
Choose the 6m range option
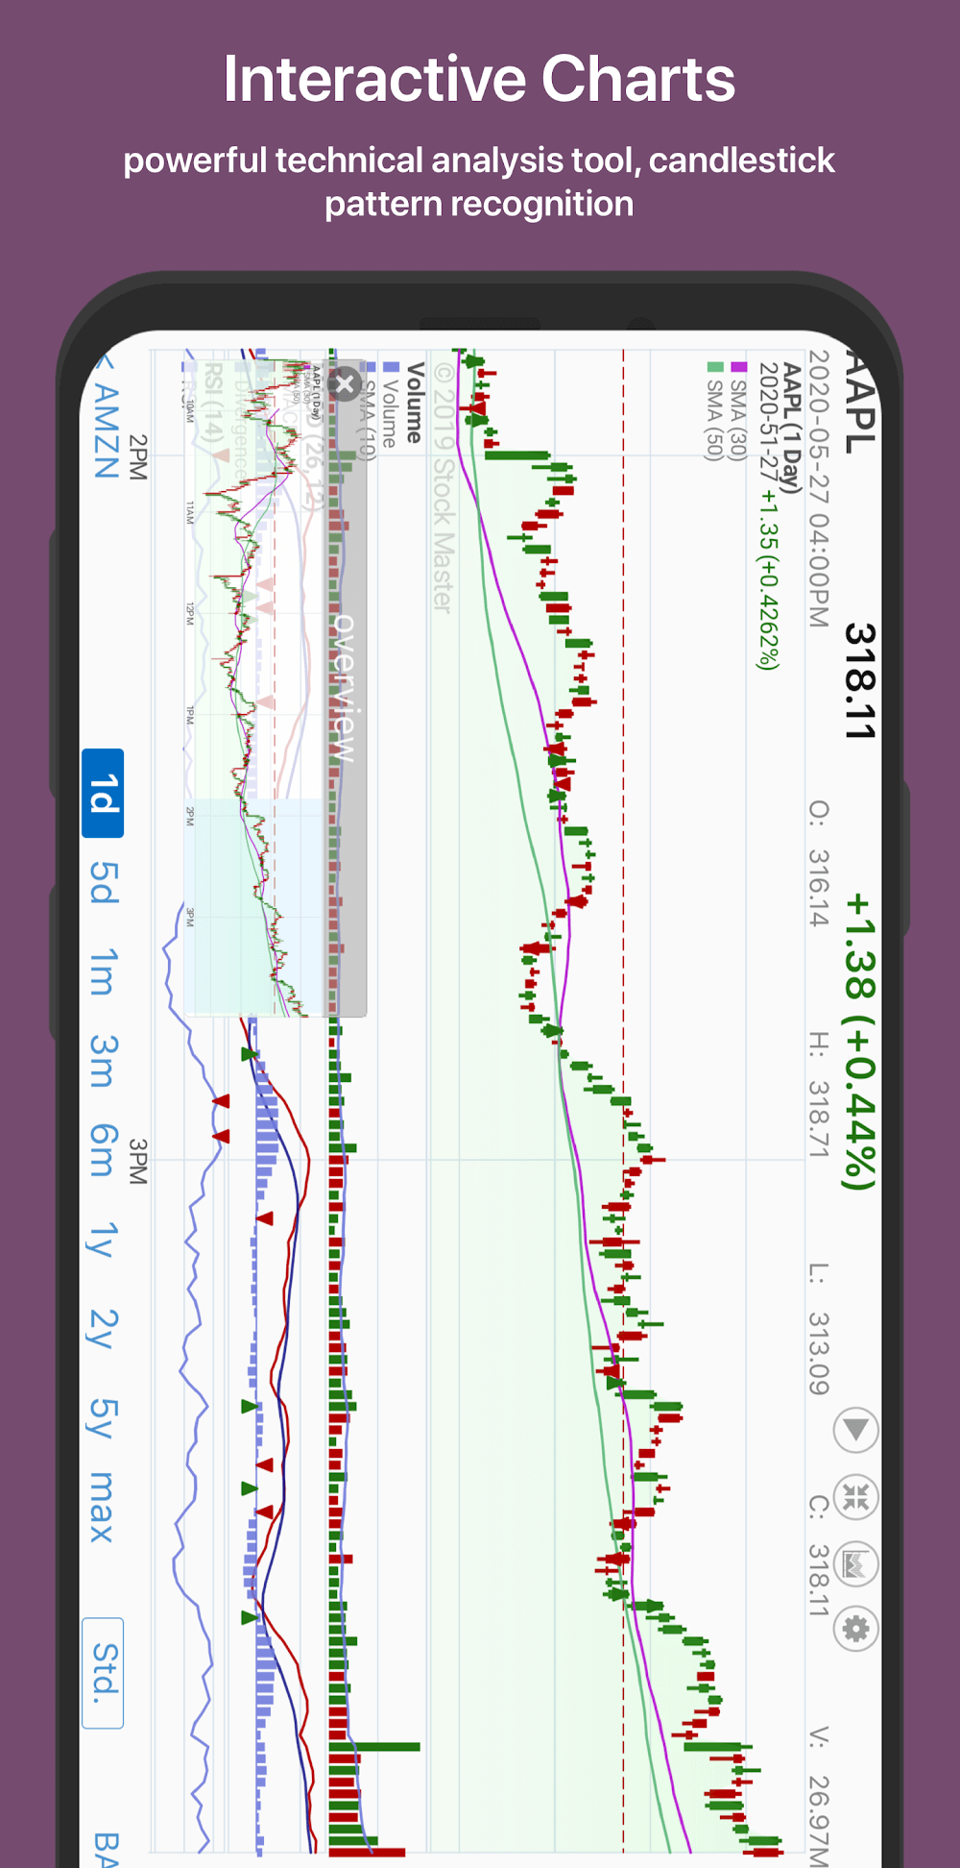(x=103, y=1150)
